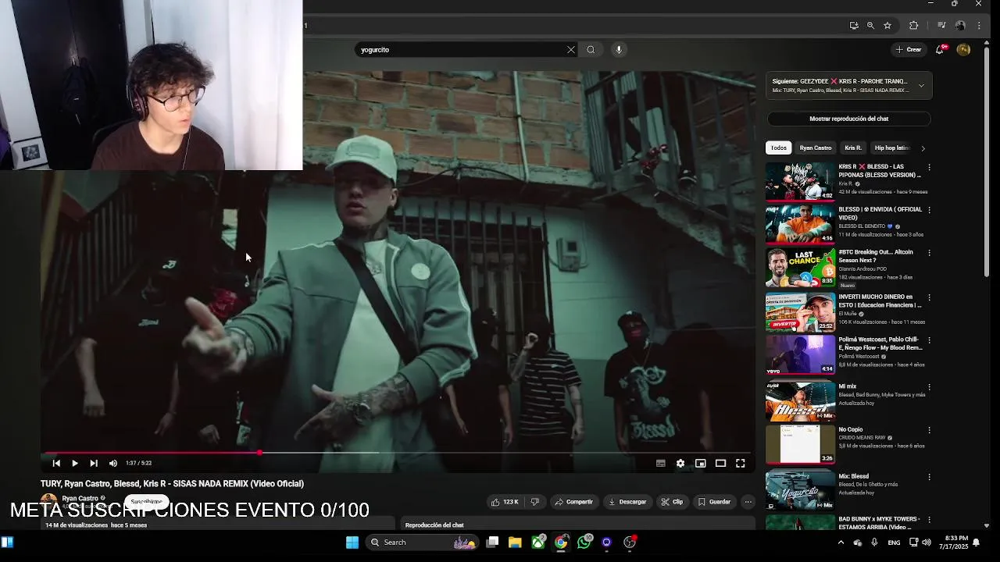Click the Descargar download button
Screen dimensions: 1000x562
click(x=627, y=502)
